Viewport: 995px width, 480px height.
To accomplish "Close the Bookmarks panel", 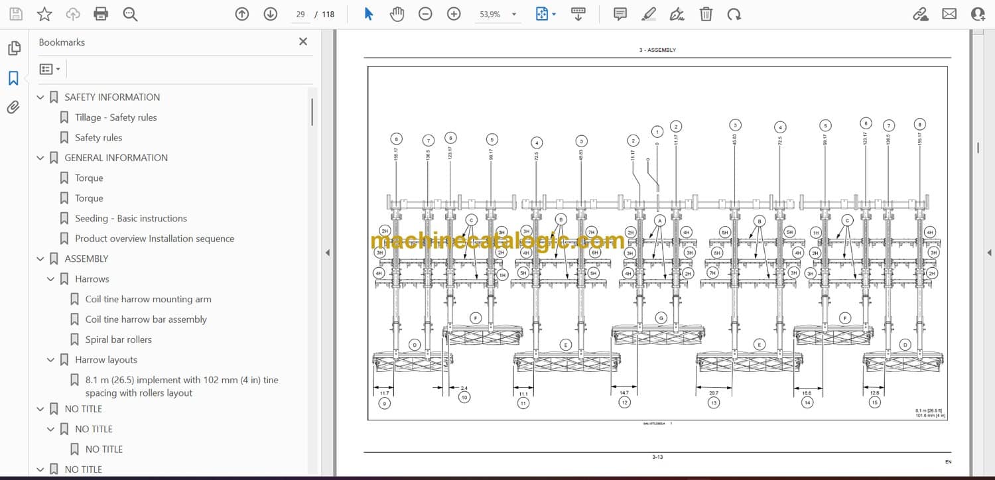I will tap(303, 42).
